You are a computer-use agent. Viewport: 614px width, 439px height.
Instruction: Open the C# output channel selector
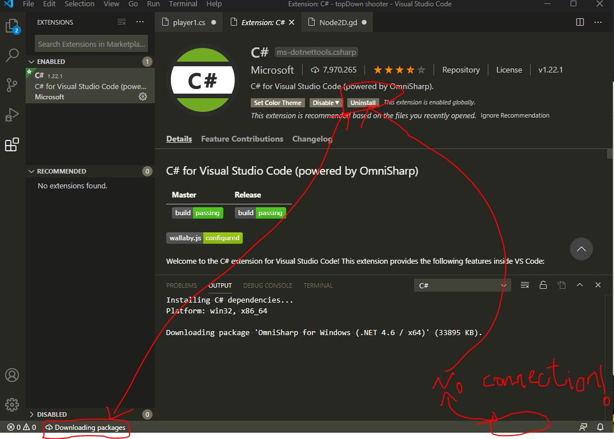click(461, 285)
